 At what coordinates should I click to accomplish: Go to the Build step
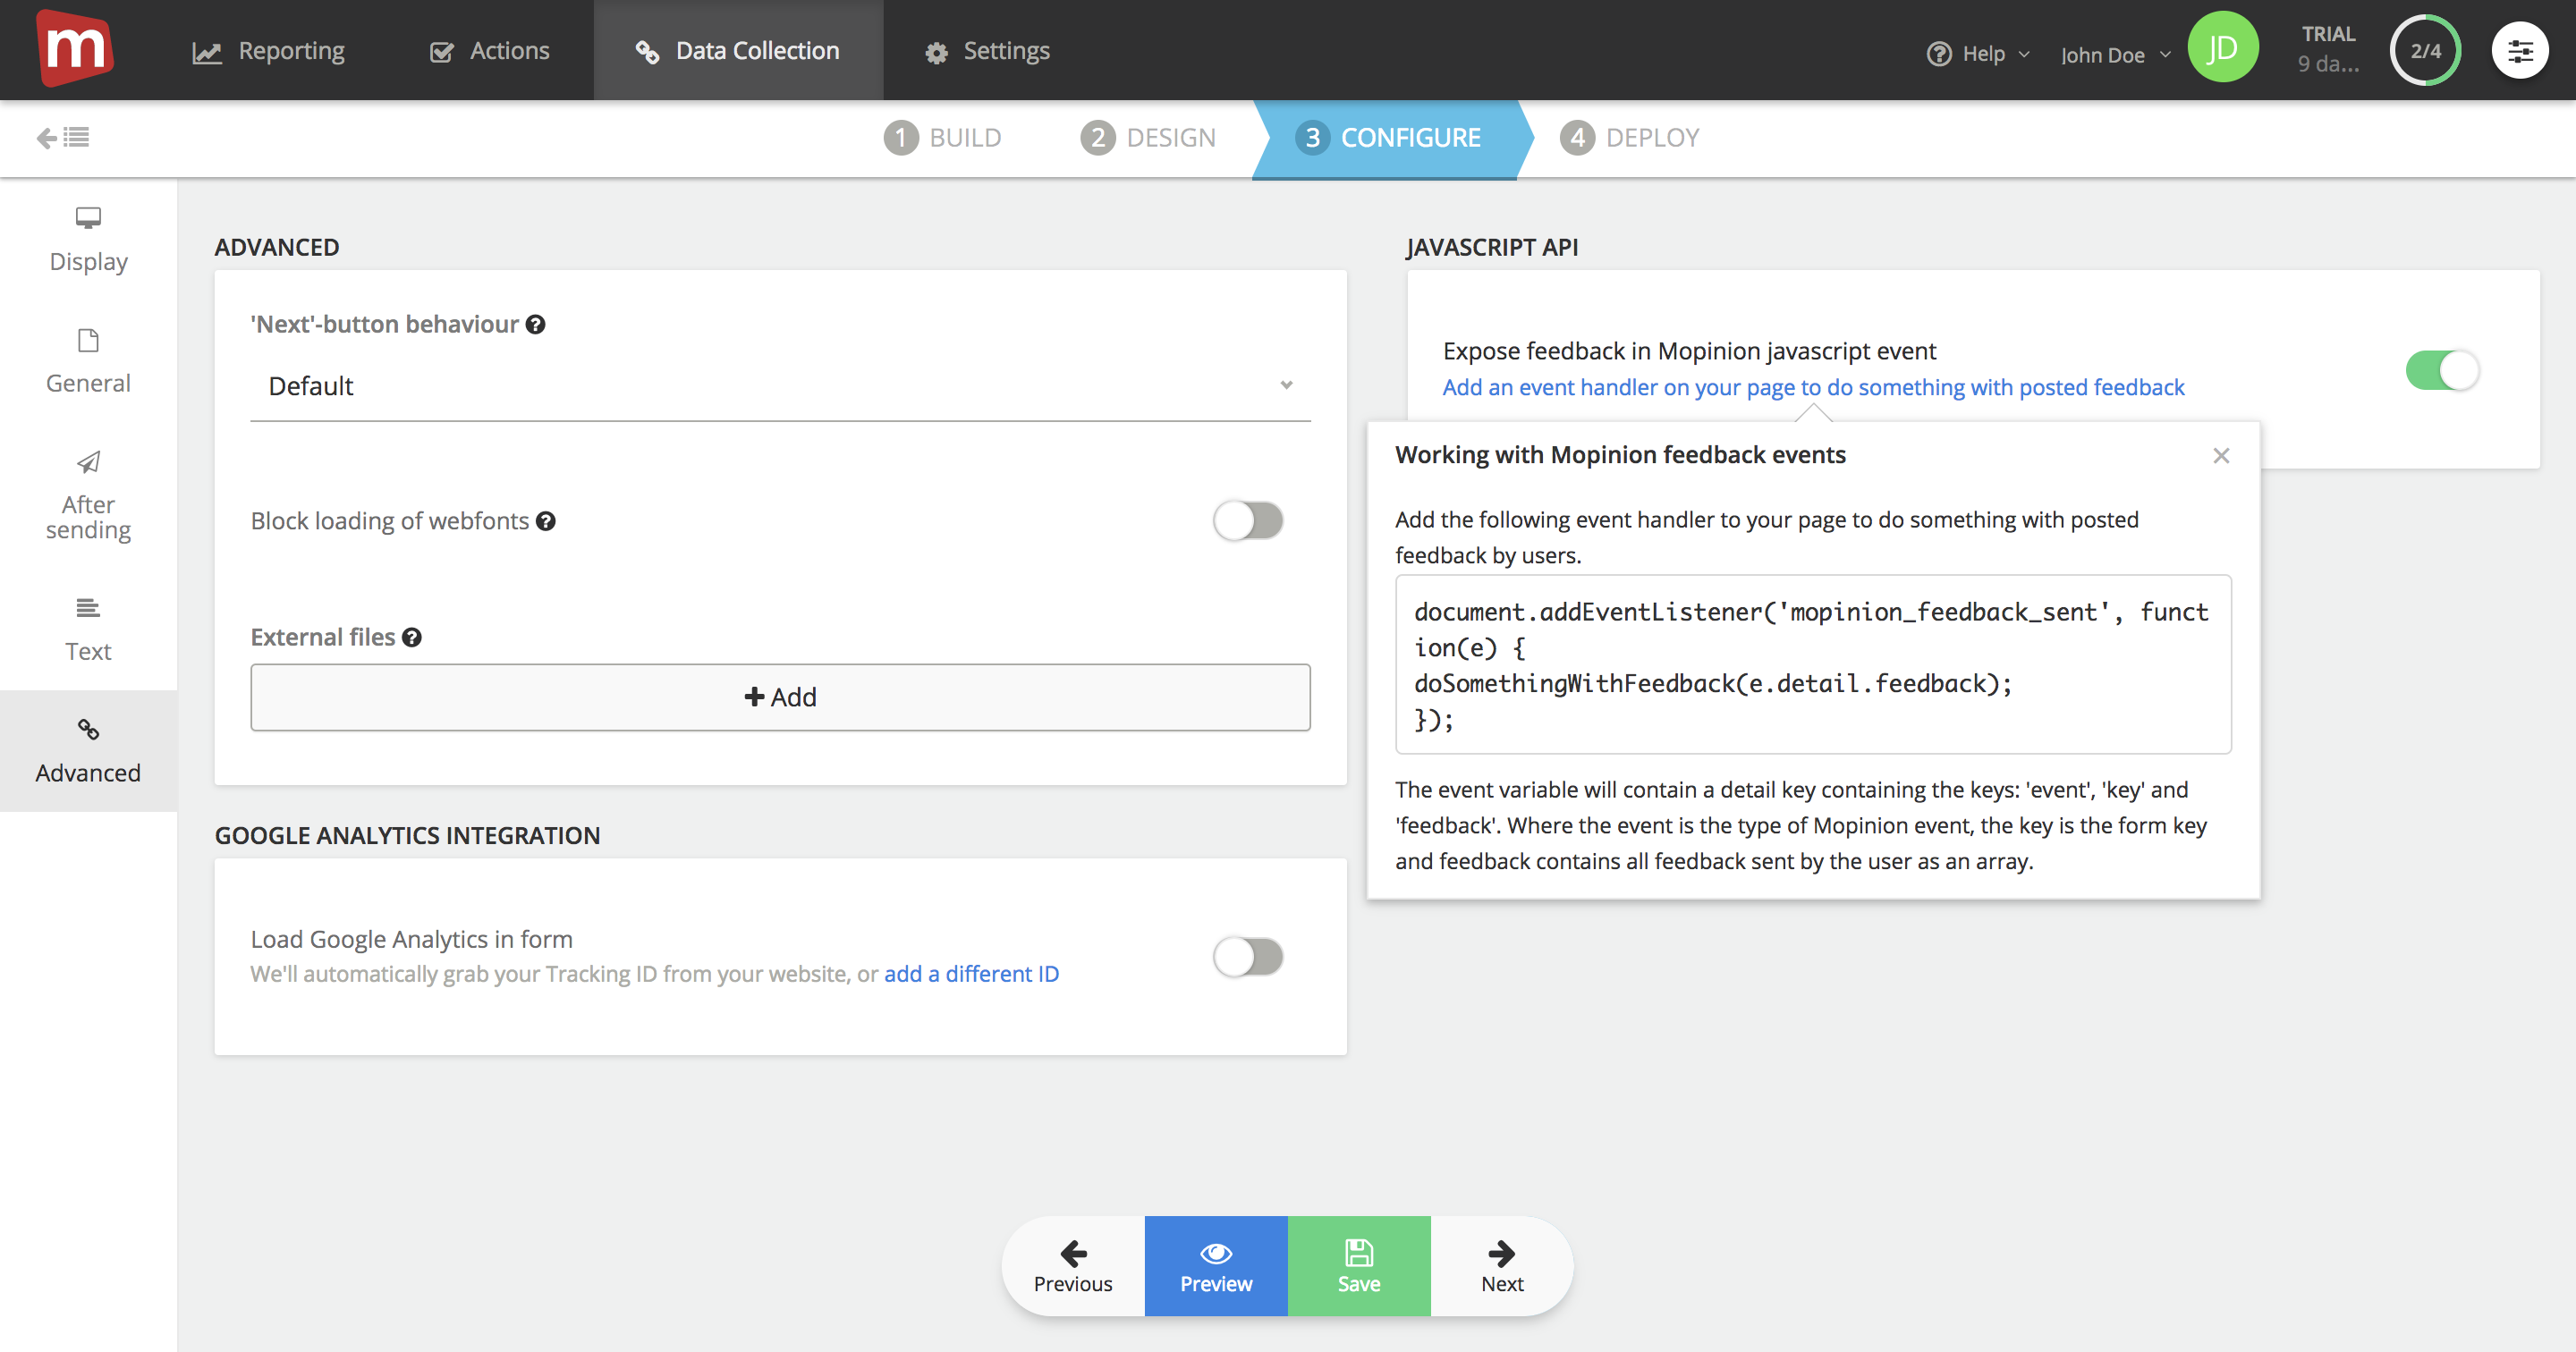(x=942, y=137)
